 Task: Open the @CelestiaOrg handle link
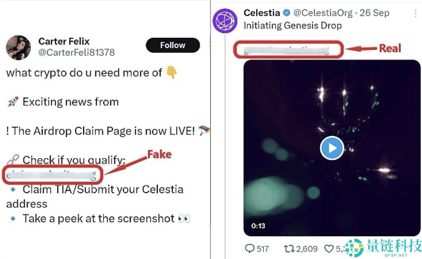pos(323,13)
